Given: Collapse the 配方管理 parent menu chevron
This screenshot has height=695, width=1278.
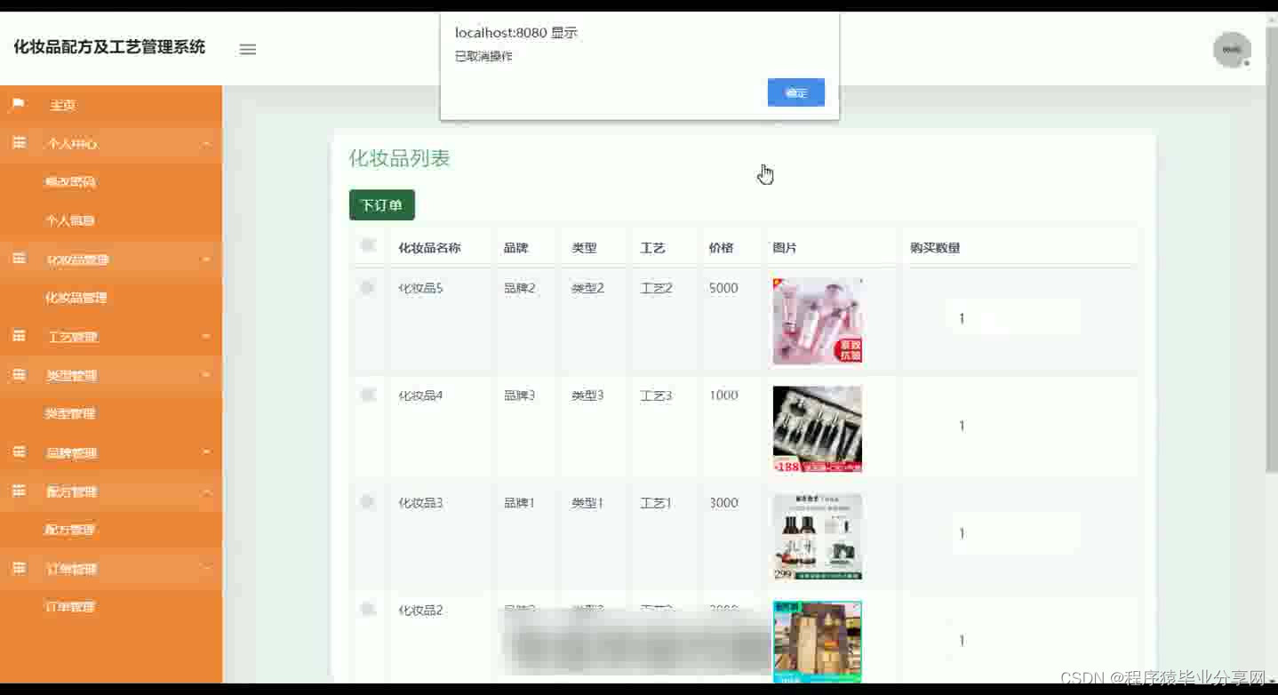Looking at the screenshot, I should coord(206,491).
